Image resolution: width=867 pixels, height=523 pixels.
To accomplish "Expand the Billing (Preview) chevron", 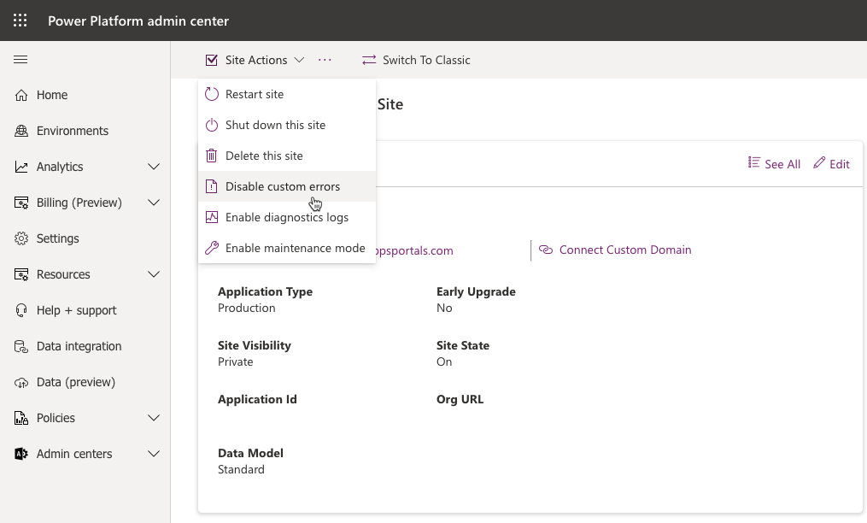I will tap(154, 203).
